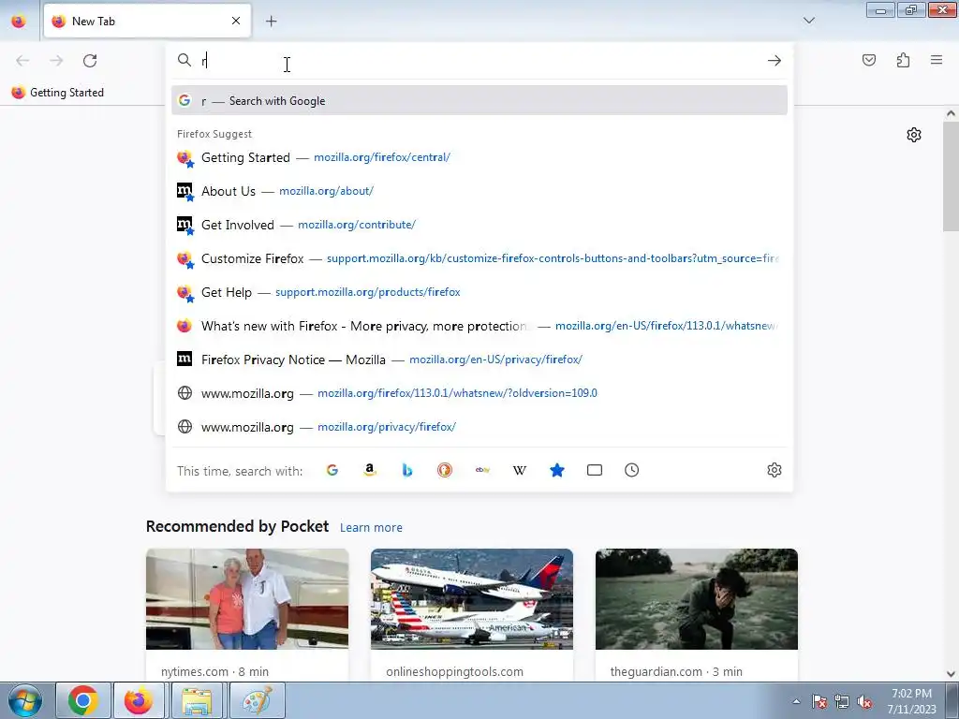Click scrollbar down arrow
Viewport: 959px width, 719px height.
point(951,674)
